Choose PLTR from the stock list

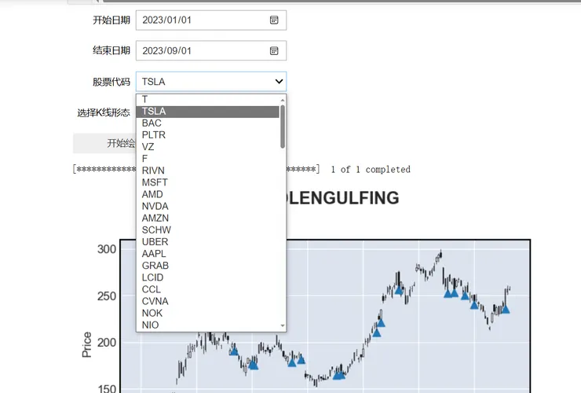(x=207, y=135)
